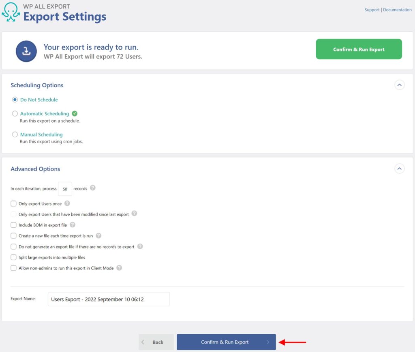
Task: Open the records iteration help tooltip
Action: coord(92,187)
